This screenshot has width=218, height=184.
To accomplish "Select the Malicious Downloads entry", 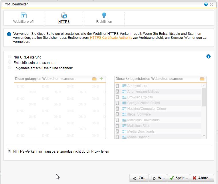I will click(x=143, y=120).
